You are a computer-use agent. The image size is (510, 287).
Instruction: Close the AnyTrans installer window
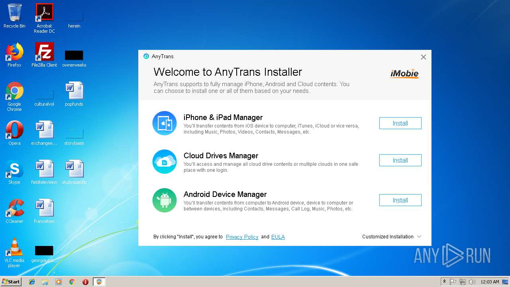pyautogui.click(x=423, y=57)
